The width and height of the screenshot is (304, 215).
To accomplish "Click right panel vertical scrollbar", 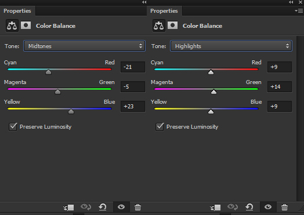I will 300,118.
